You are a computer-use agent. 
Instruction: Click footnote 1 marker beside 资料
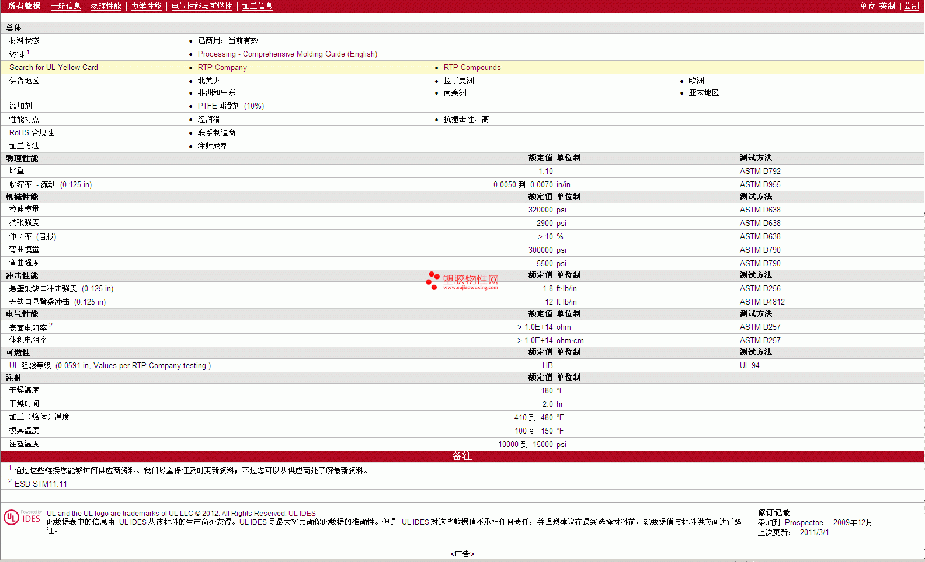point(28,52)
